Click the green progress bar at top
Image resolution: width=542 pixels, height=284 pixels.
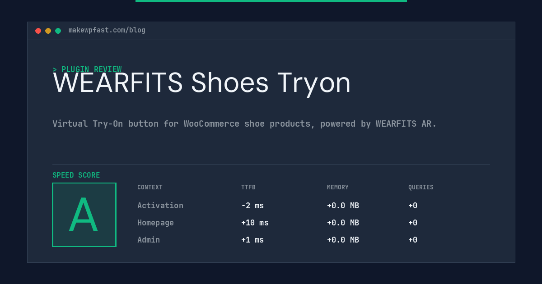tap(271, 1)
